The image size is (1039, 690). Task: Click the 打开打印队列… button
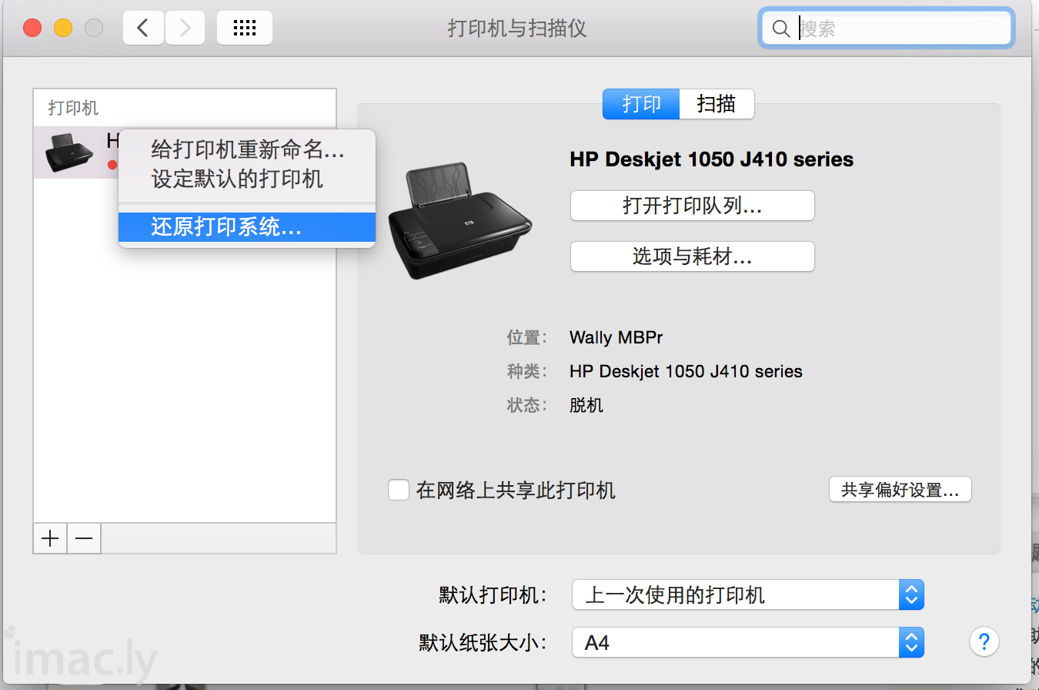(692, 206)
